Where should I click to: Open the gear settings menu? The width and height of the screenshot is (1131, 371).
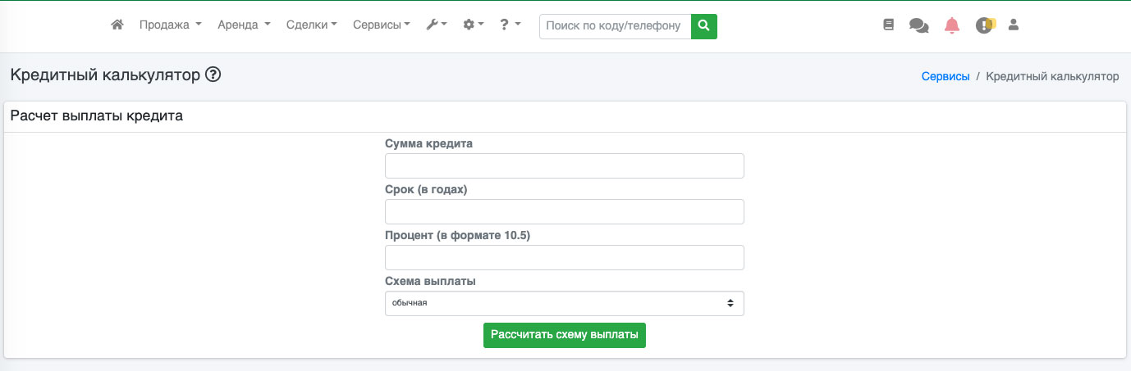tap(474, 25)
